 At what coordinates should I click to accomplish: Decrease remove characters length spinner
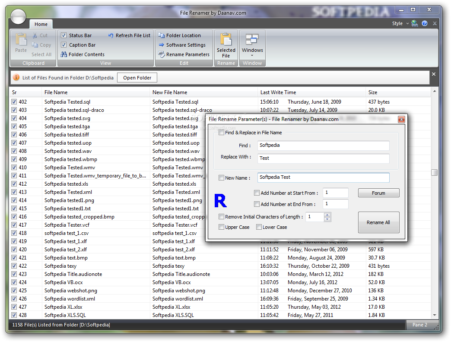(x=327, y=219)
